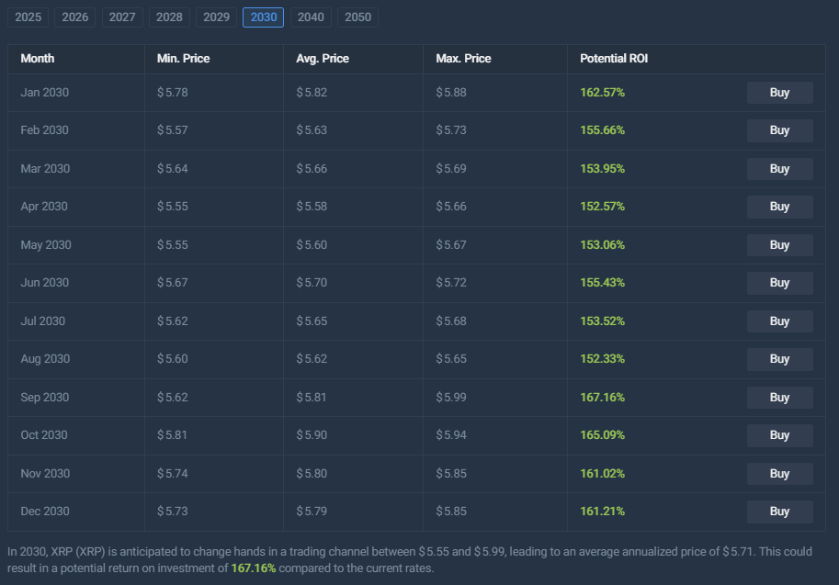Viewport: 839px width, 585px height.
Task: Select the 2027 tab
Action: click(121, 17)
